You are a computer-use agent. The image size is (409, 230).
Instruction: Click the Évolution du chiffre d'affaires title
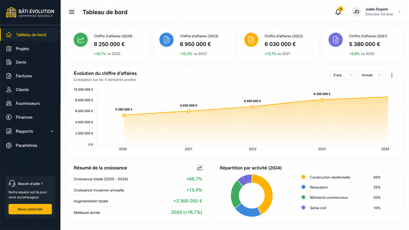click(x=105, y=73)
